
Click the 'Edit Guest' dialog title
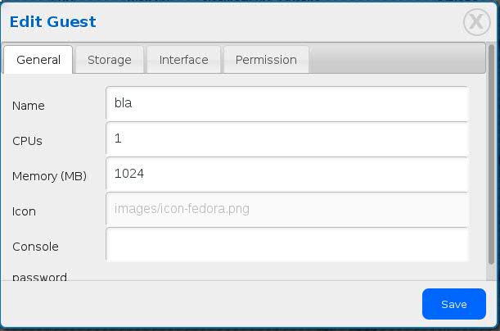pyautogui.click(x=52, y=22)
